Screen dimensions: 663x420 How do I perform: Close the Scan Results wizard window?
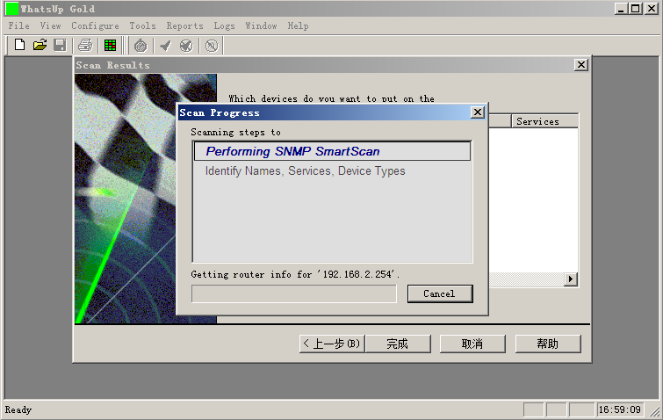tap(581, 65)
